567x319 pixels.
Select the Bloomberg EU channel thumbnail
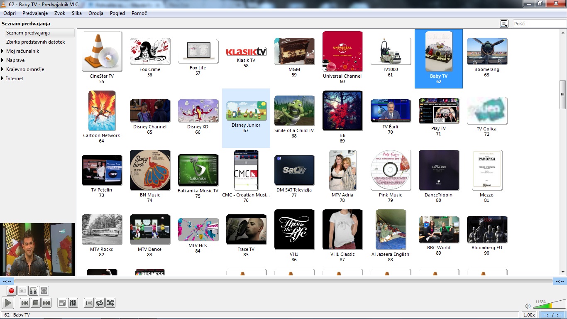pyautogui.click(x=487, y=230)
